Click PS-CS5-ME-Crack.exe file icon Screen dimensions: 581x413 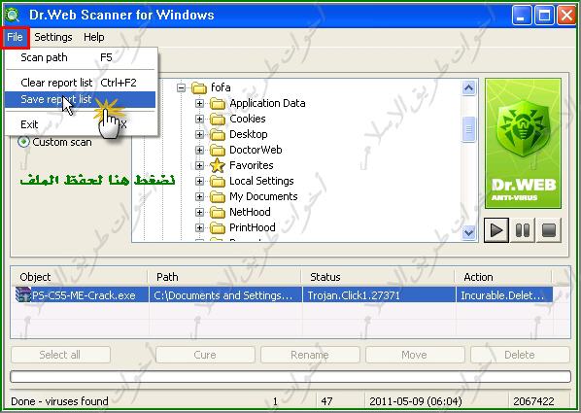click(x=22, y=295)
